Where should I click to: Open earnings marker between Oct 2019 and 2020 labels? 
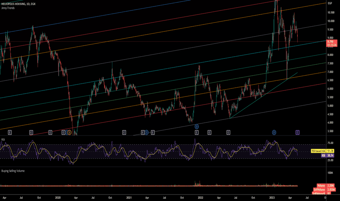50,132
